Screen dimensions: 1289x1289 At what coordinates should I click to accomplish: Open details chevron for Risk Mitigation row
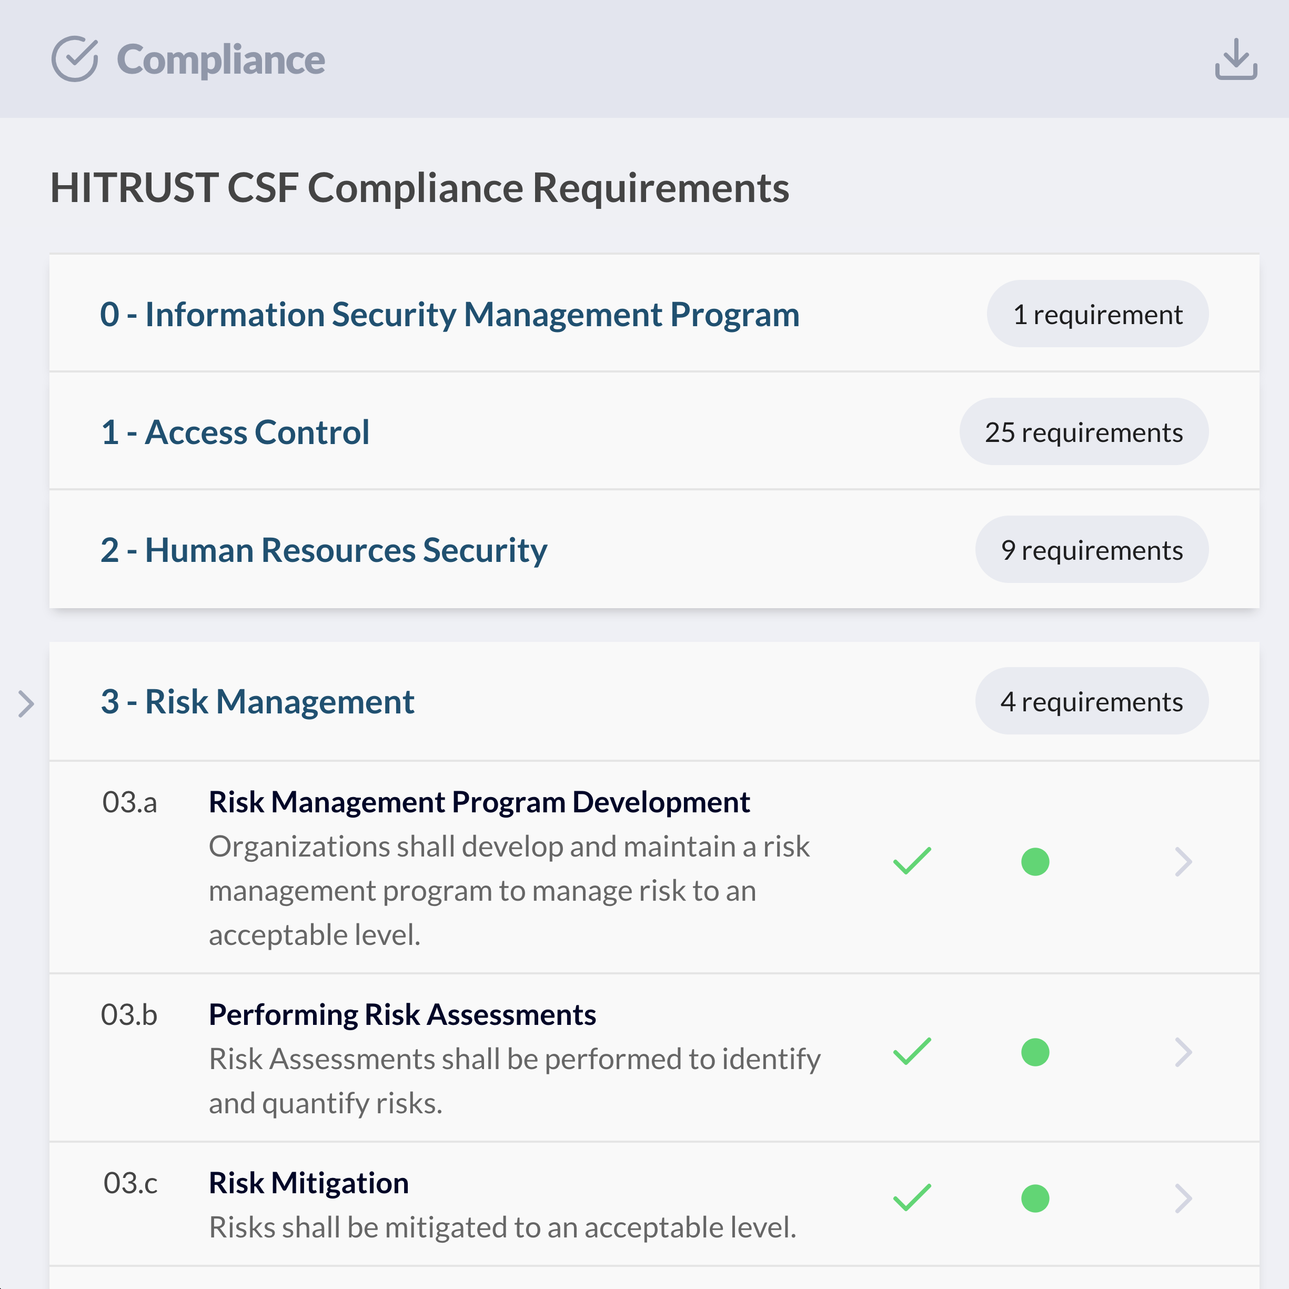(x=1183, y=1199)
